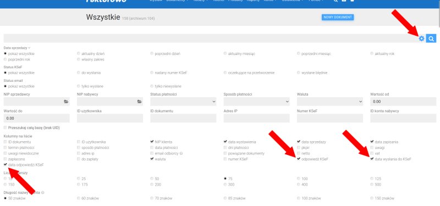The width and height of the screenshot is (440, 206).
Task: Select nadany numer KSeF status
Action: tap(152, 73)
